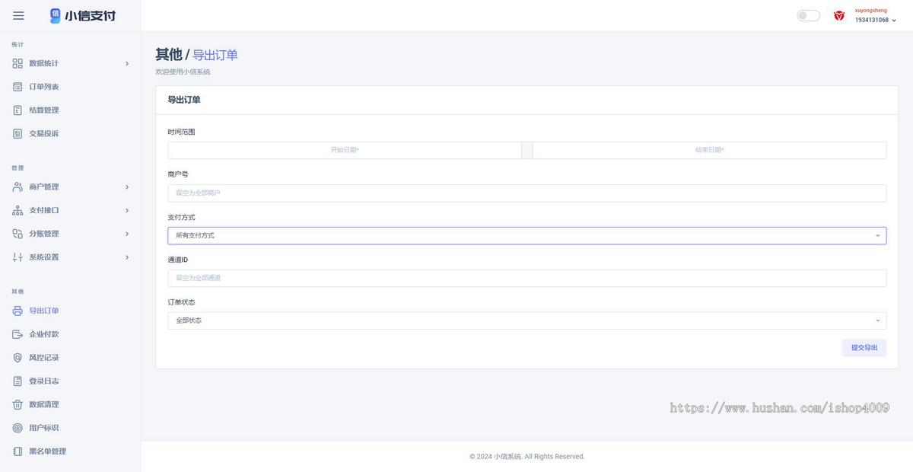Click the 订单列表 list icon

[x=17, y=87]
